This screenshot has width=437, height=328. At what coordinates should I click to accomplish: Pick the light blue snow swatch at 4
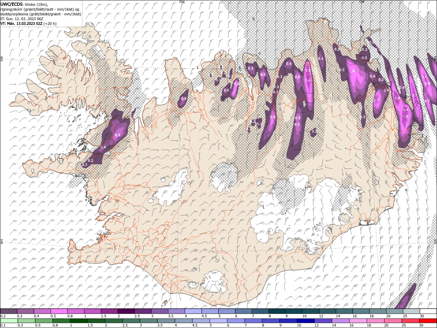coord(194,311)
